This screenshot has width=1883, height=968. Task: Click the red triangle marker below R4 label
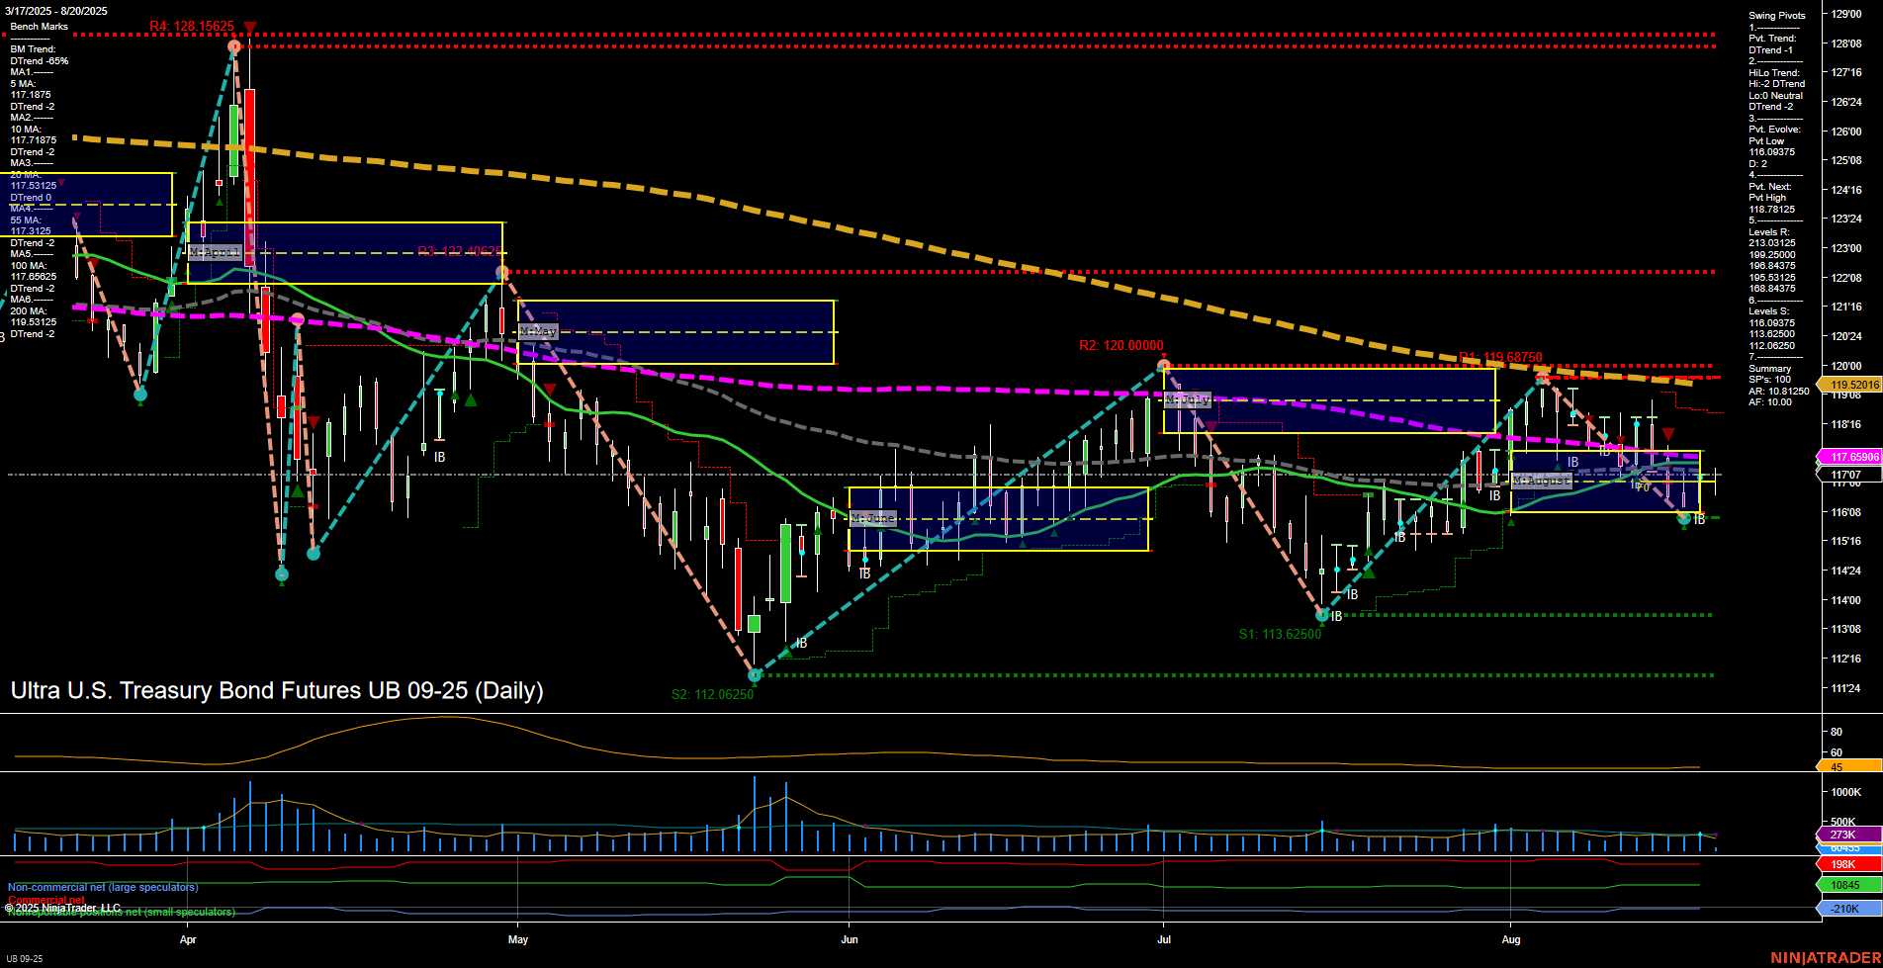(249, 27)
